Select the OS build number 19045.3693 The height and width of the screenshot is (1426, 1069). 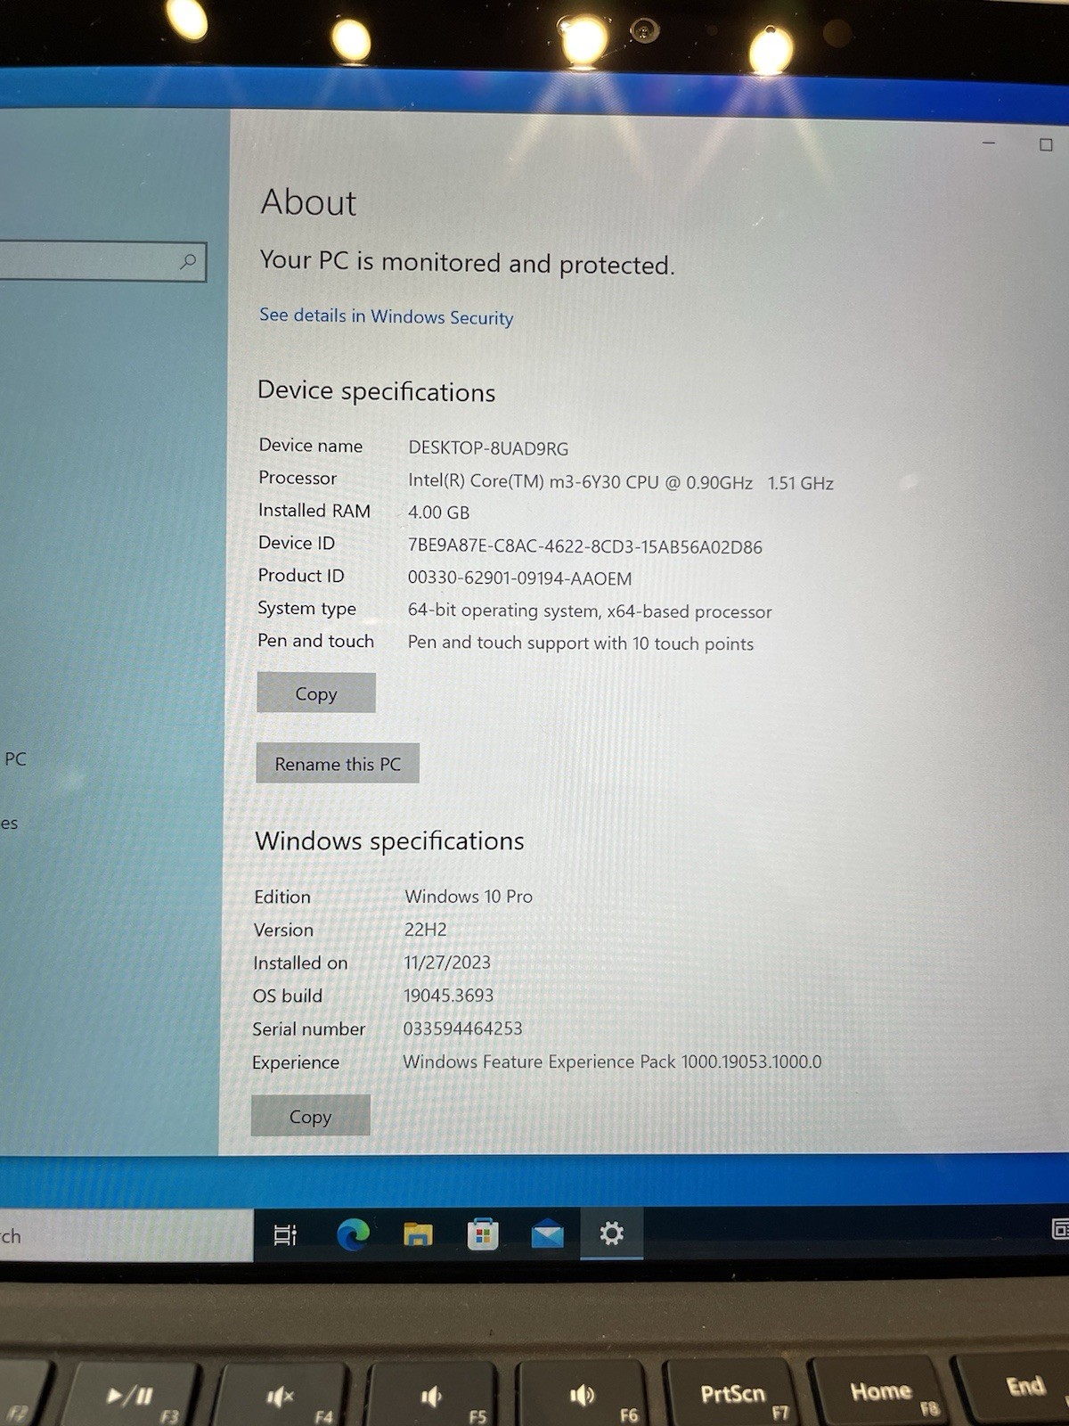448,996
